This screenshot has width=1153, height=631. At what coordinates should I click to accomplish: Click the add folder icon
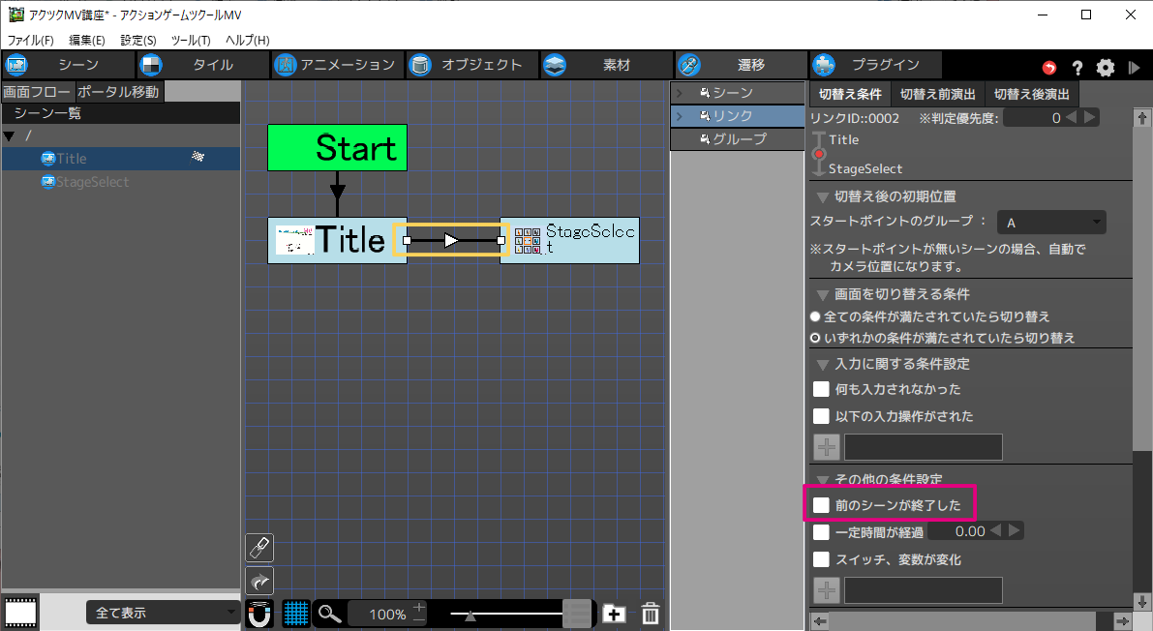pyautogui.click(x=613, y=613)
